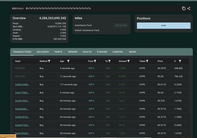Open the To column filter
The width and height of the screenshot is (197, 138).
[x=110, y=61]
